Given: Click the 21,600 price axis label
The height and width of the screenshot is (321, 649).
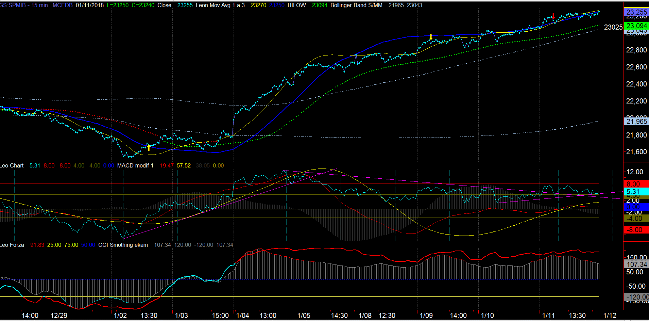Looking at the screenshot, I should pyautogui.click(x=636, y=152).
